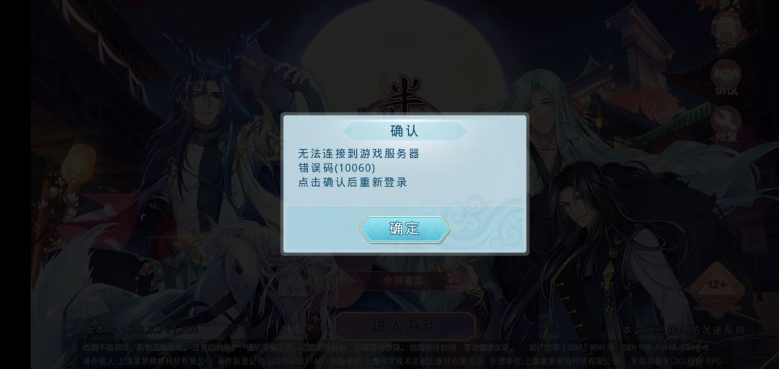This screenshot has height=369, width=779.
Task: Click the 点击确认后重新登录 message line
Action: (352, 182)
